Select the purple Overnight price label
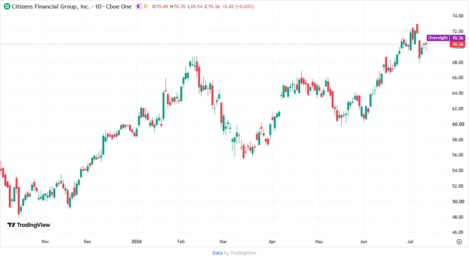The height and width of the screenshot is (259, 469). click(438, 38)
